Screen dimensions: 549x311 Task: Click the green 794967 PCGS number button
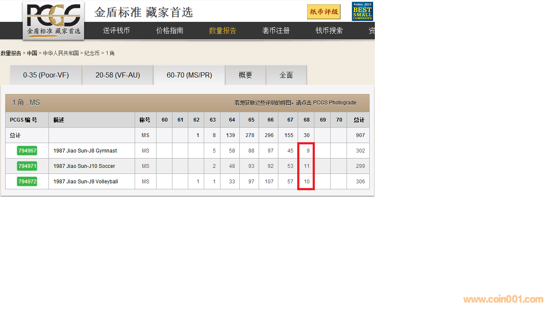[27, 151]
